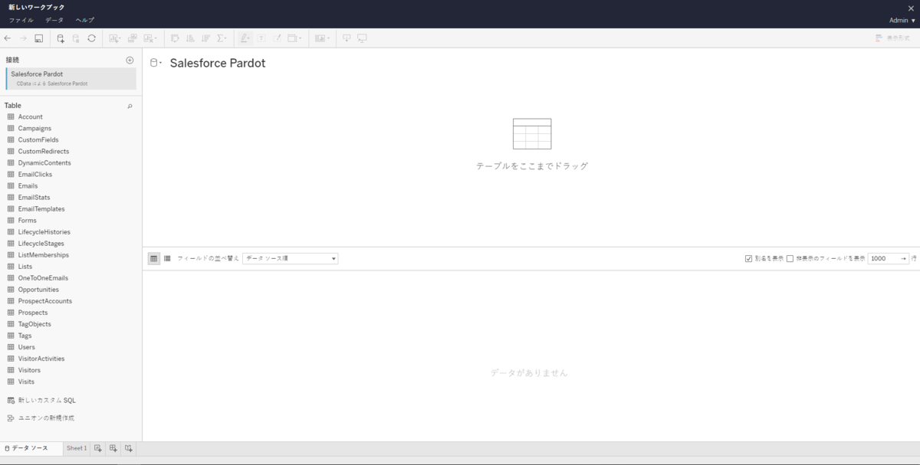920x465 pixels.
Task: Select the Forms table
Action: point(28,220)
